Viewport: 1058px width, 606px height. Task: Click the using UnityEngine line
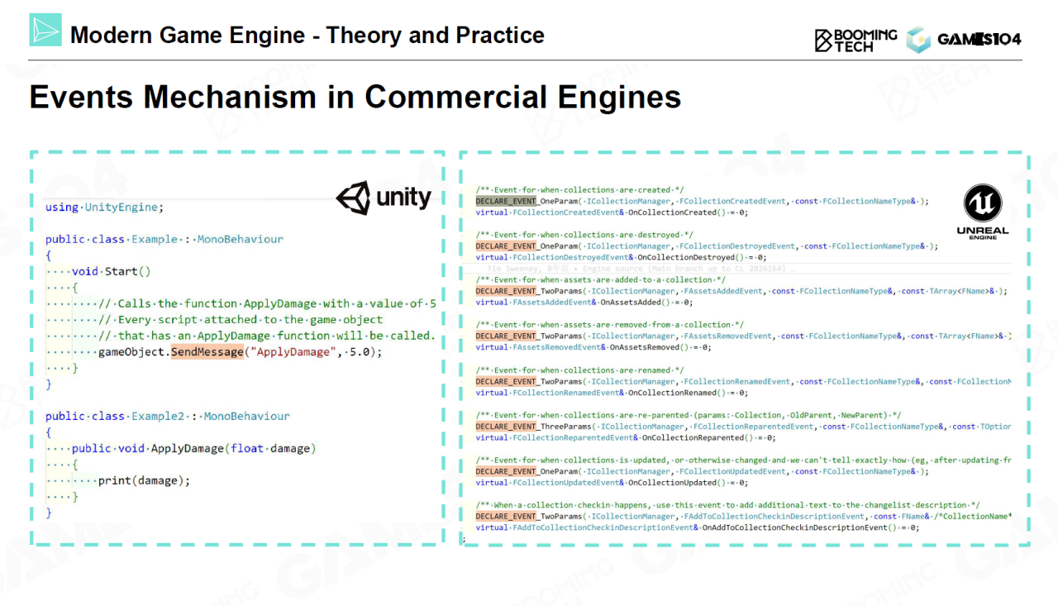click(x=104, y=208)
